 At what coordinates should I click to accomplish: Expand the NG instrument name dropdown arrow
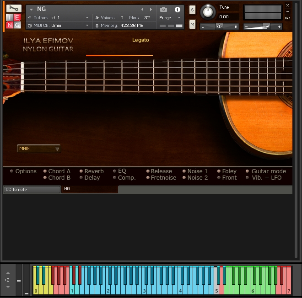31,9
